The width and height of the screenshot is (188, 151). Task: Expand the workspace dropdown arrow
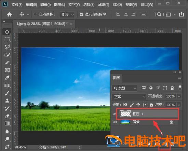click(174, 14)
